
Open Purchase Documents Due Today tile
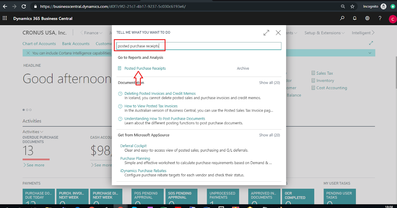coord(38,196)
